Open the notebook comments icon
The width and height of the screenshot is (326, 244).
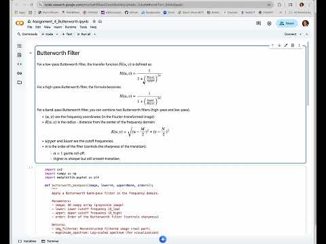(258, 23)
